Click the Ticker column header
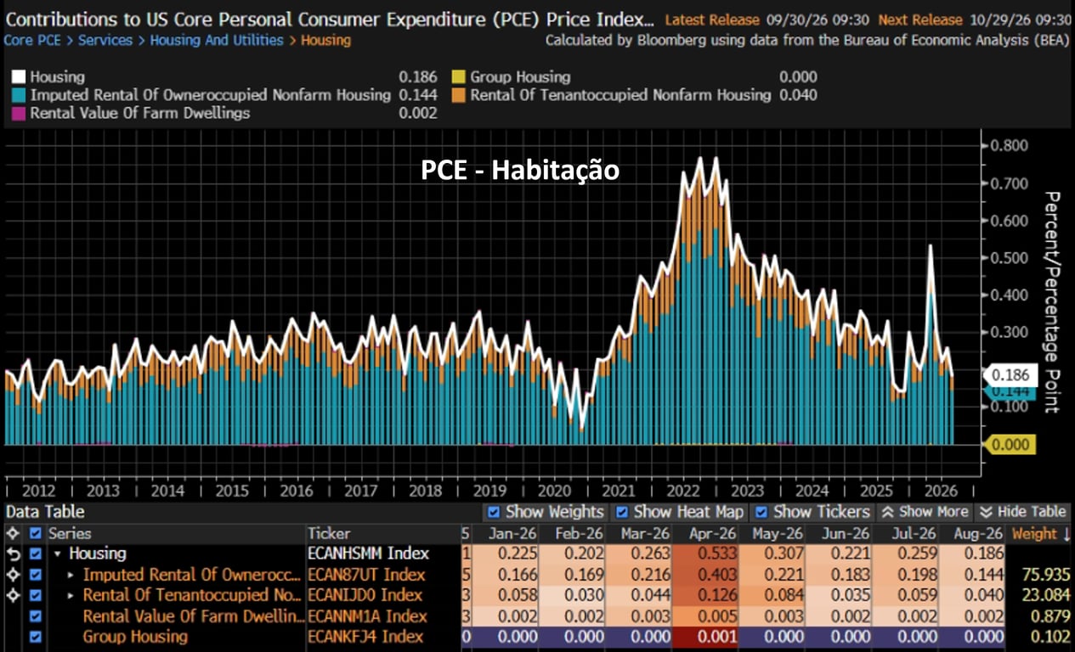This screenshot has width=1075, height=652. click(329, 534)
